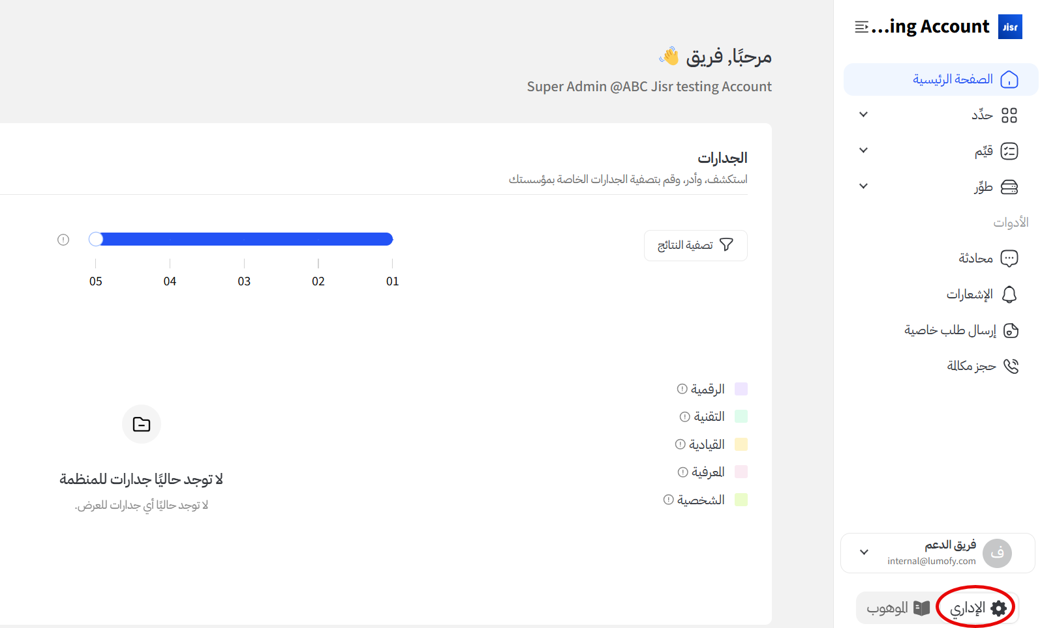Click the level slider handle
The width and height of the screenshot is (1040, 628).
(x=96, y=239)
